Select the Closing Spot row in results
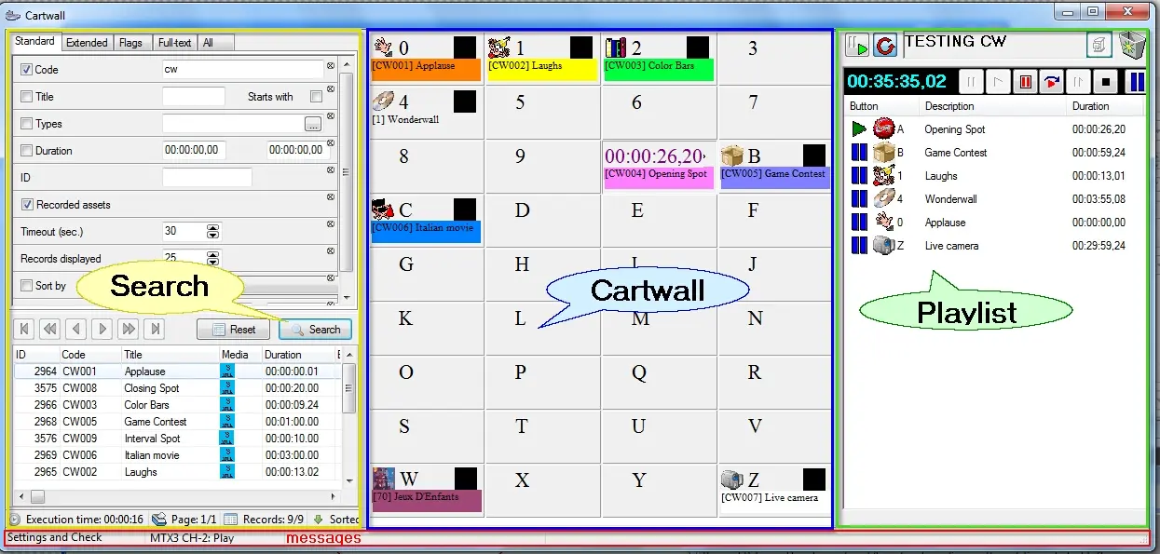1160x554 pixels. 151,388
